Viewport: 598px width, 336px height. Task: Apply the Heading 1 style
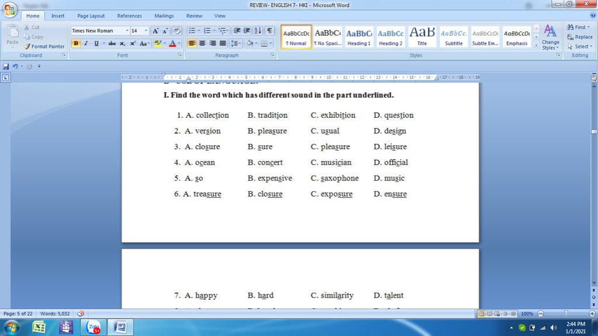[359, 37]
